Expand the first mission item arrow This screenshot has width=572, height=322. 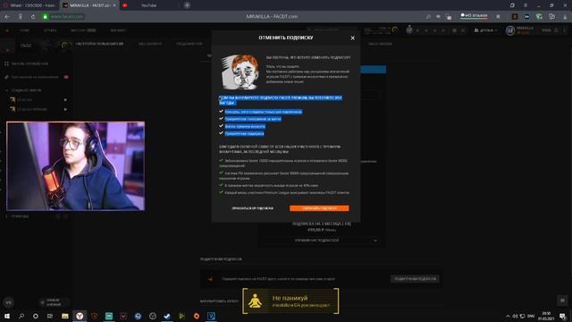pos(65,99)
